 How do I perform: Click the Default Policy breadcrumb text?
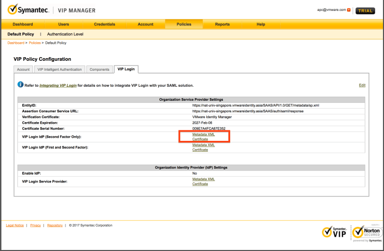pyautogui.click(x=56, y=43)
